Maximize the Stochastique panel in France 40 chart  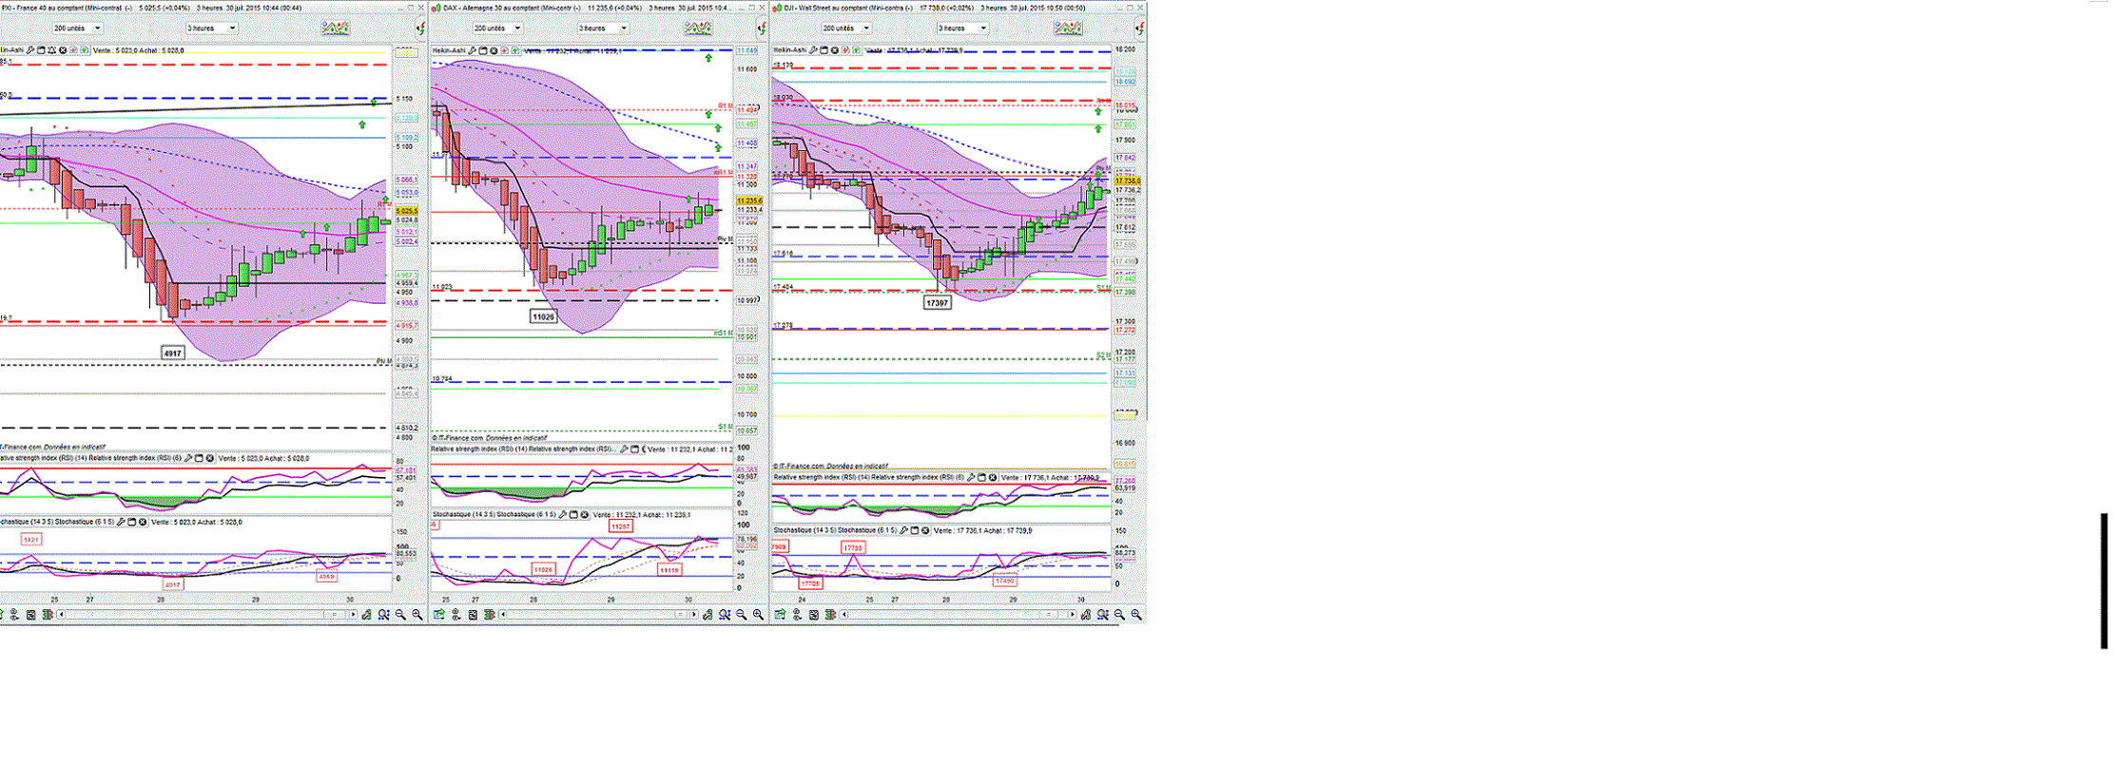(131, 522)
